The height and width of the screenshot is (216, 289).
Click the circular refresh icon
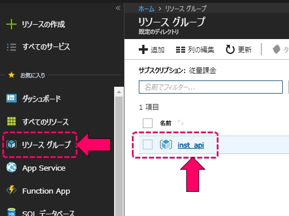[230, 49]
